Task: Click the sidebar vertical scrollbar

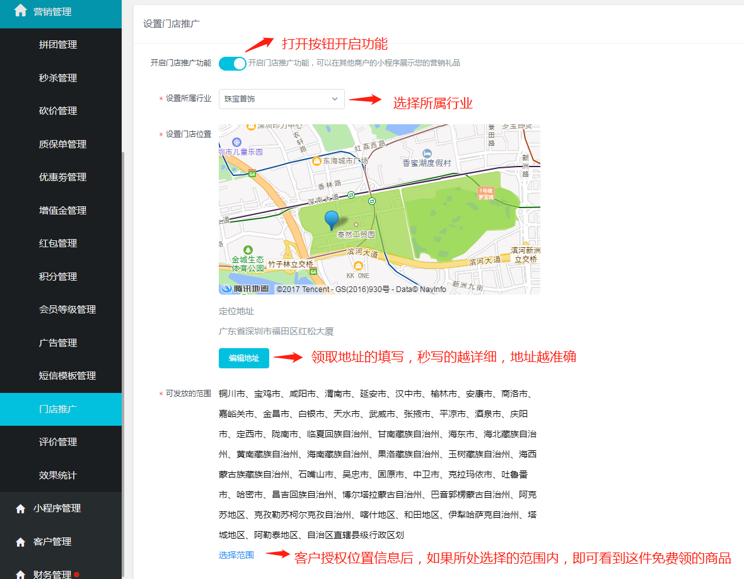Action: 124,315
